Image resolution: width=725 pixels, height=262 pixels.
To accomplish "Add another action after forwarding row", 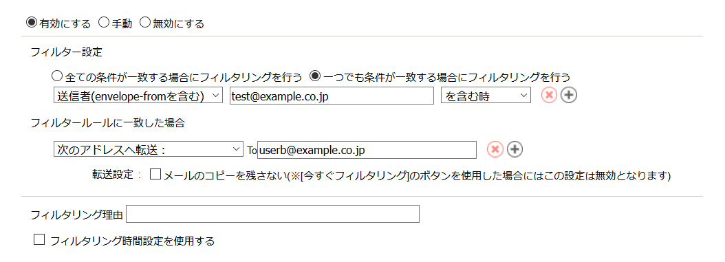I will point(515,149).
